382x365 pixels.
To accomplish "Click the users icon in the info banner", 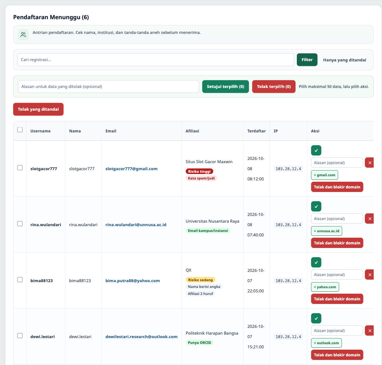I will pos(23,35).
